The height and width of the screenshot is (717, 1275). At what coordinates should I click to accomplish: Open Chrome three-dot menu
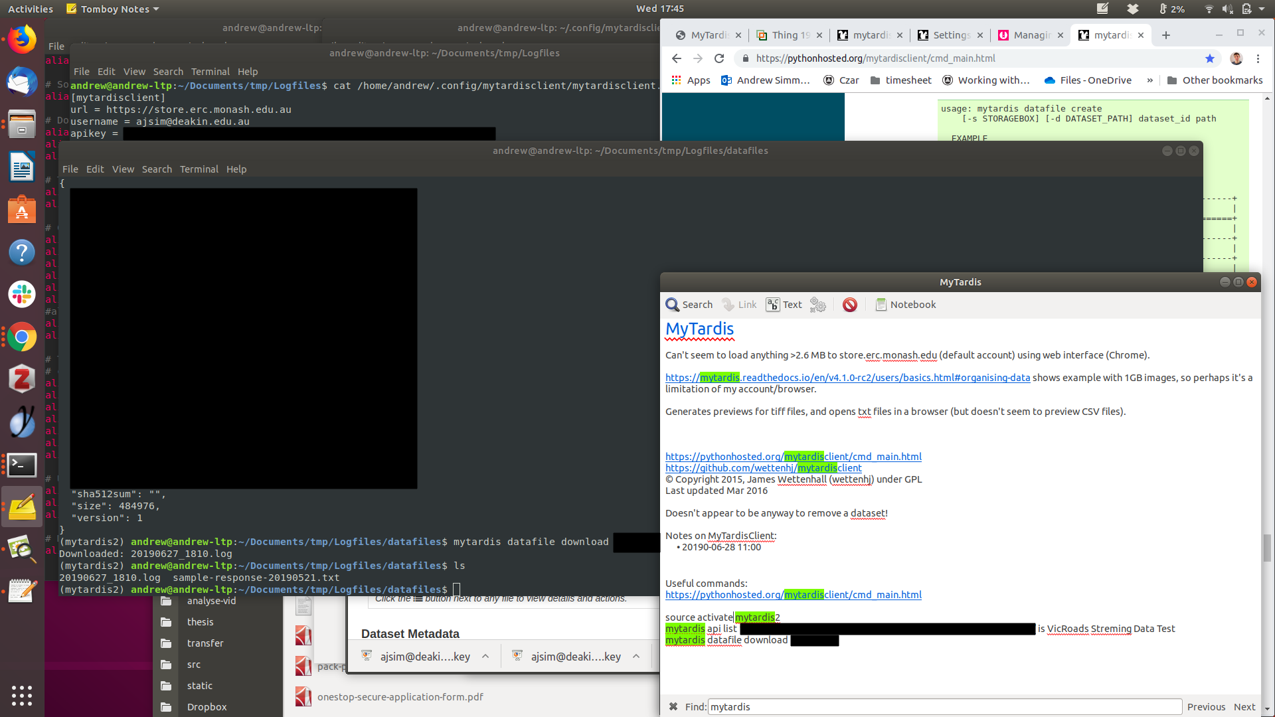(1258, 58)
